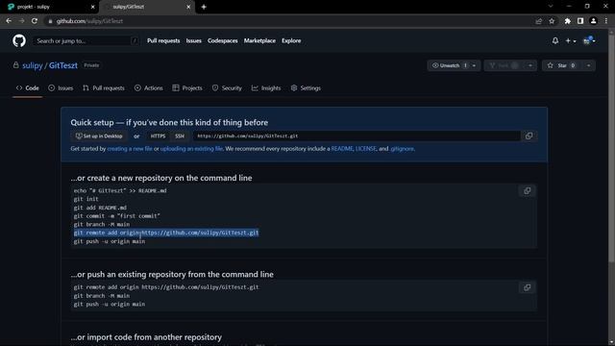The width and height of the screenshot is (615, 346).
Task: Toggle the browser side panel
Action: (580, 21)
